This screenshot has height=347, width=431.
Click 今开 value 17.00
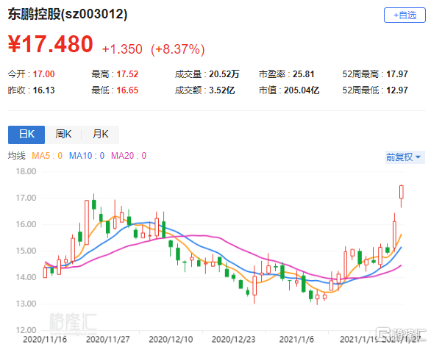tap(43, 74)
